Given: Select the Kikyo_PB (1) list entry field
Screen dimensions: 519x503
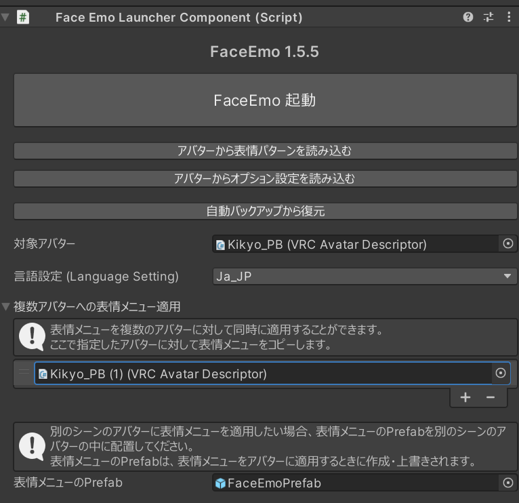Looking at the screenshot, I should click(x=263, y=374).
